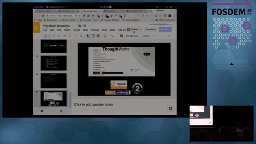Open the Arrange menu
The height and width of the screenshot is (144, 256).
pyautogui.click(x=95, y=30)
